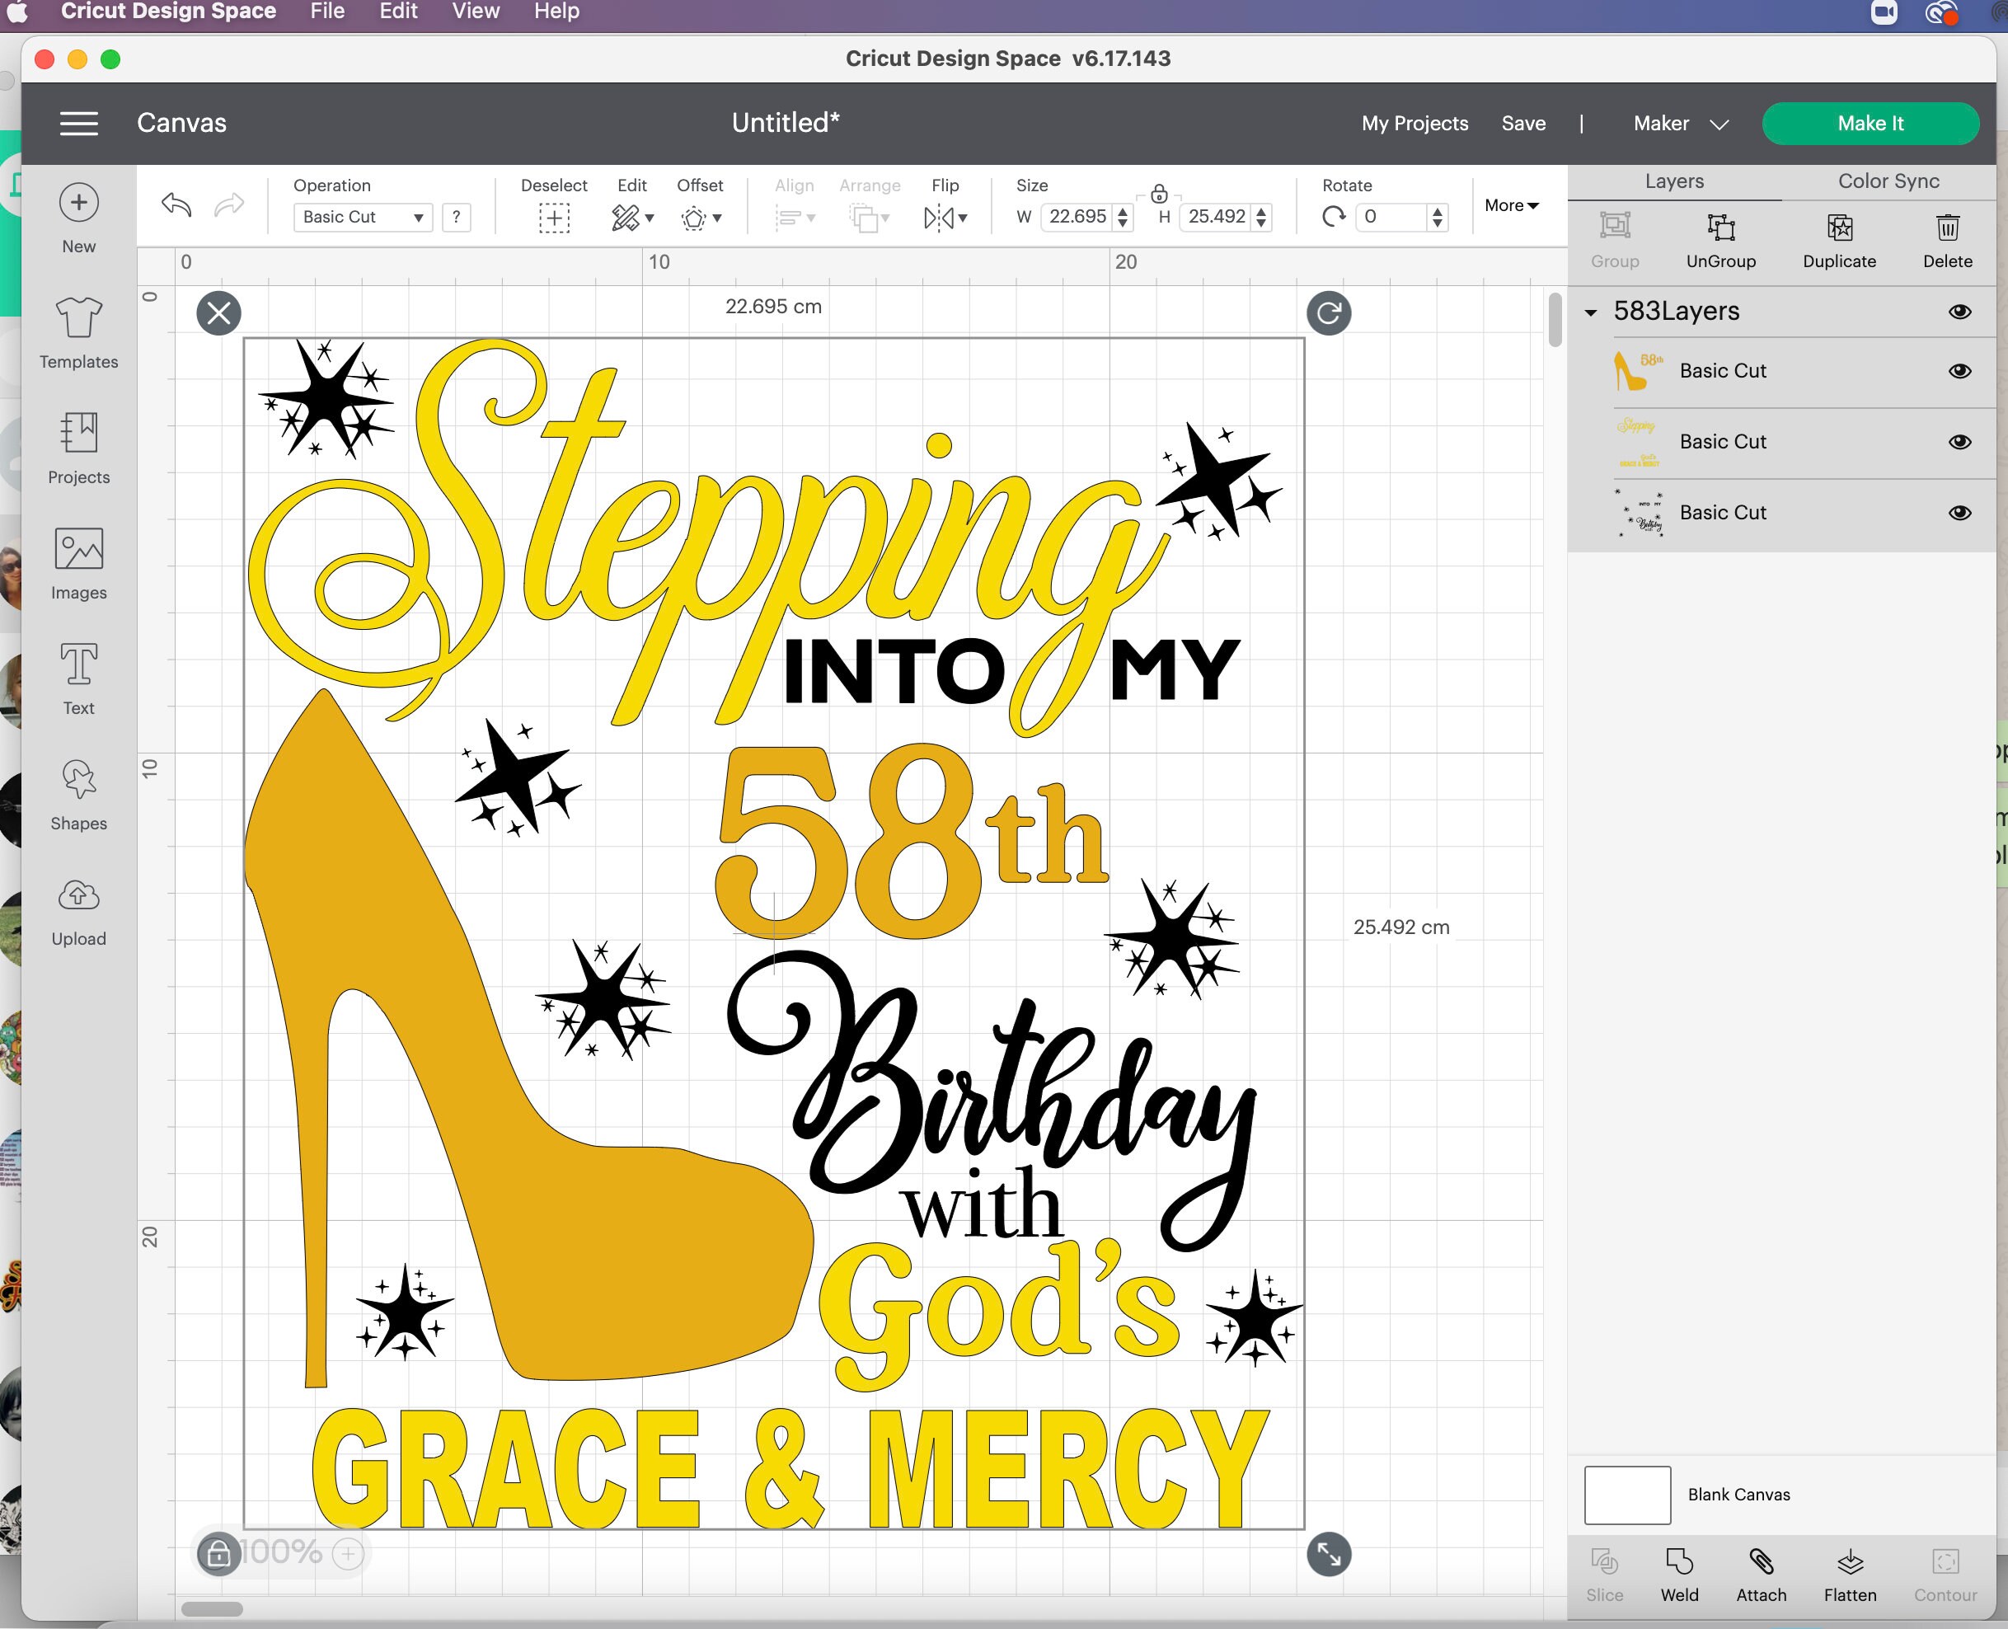Redo the last undone action
The height and width of the screenshot is (1629, 2008).
pos(229,204)
